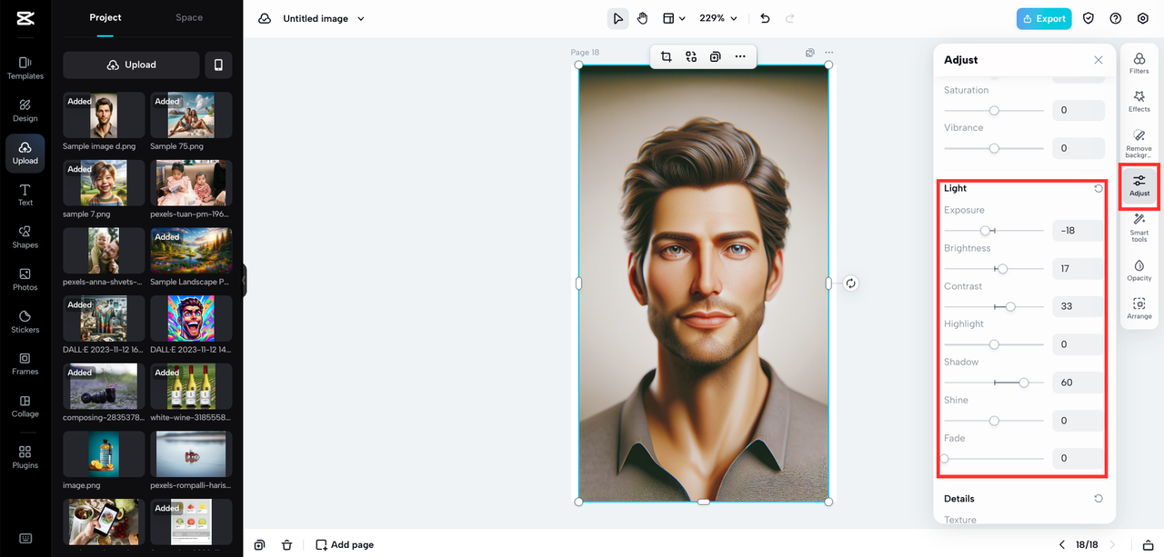The height and width of the screenshot is (557, 1164).
Task: Open the Opacity panel
Action: [1139, 270]
